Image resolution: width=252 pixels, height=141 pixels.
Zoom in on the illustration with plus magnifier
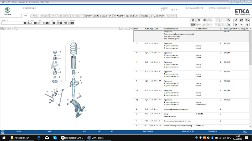3,29
